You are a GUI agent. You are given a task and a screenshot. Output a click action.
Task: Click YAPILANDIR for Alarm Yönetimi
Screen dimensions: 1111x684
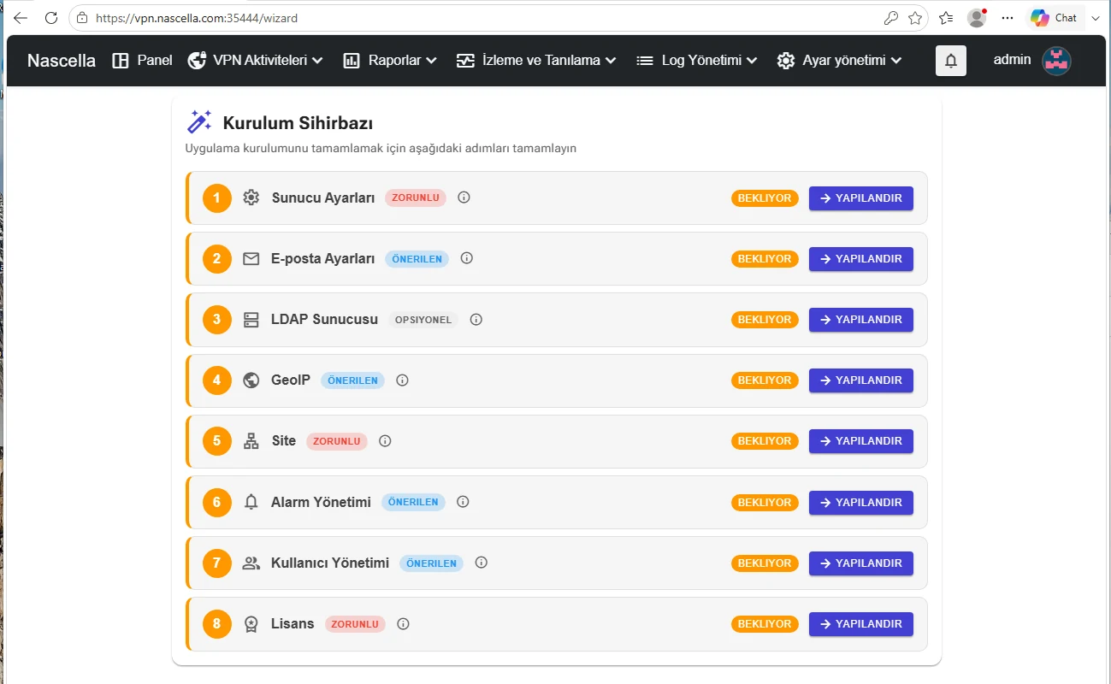tap(861, 503)
